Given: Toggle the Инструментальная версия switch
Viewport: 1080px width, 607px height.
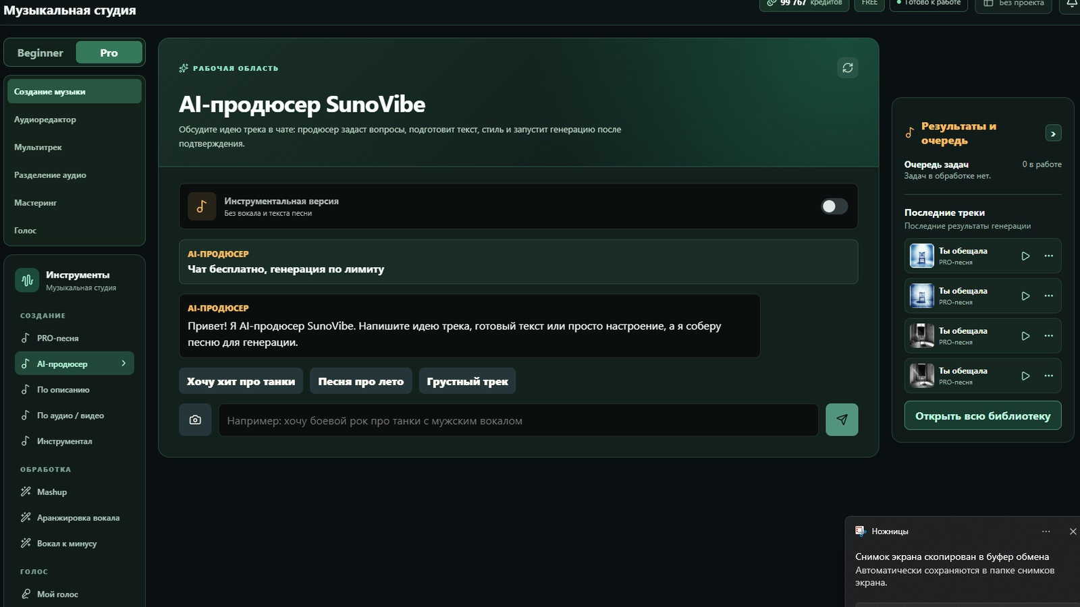Looking at the screenshot, I should (834, 206).
